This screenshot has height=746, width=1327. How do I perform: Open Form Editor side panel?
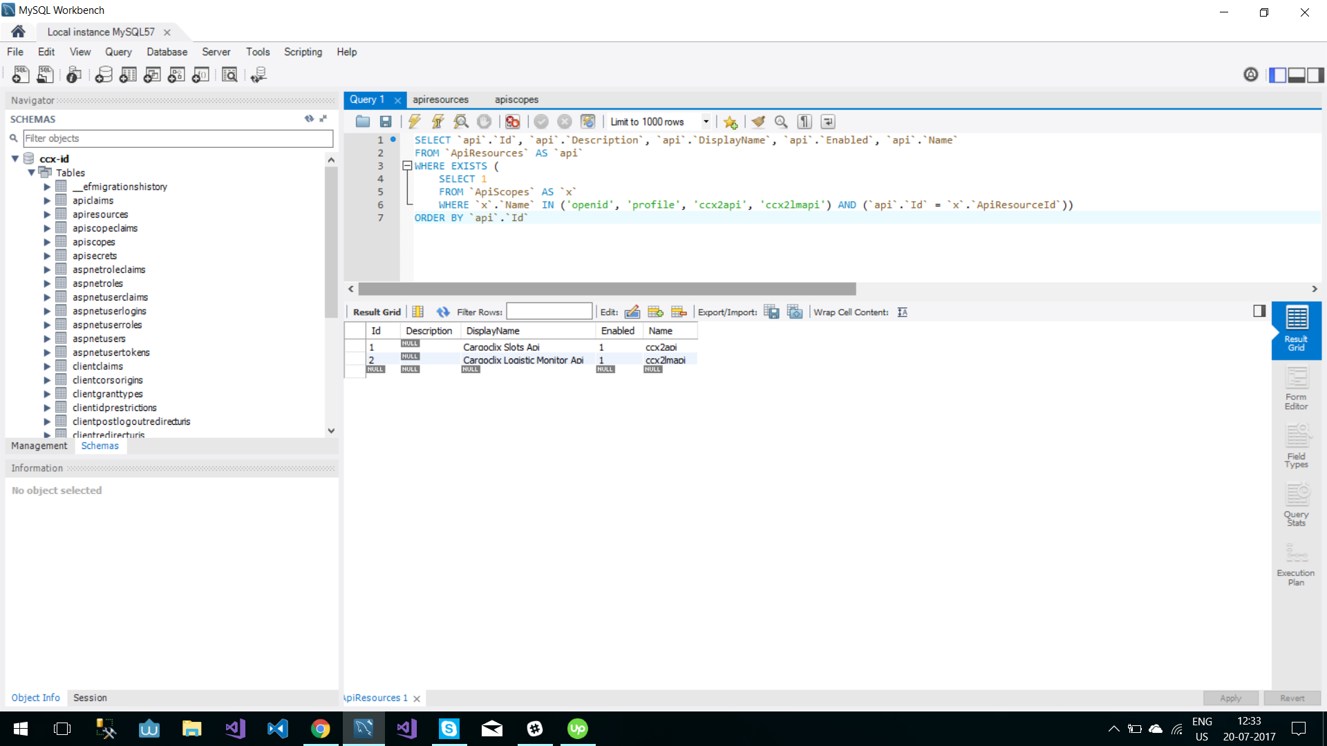[x=1296, y=388]
